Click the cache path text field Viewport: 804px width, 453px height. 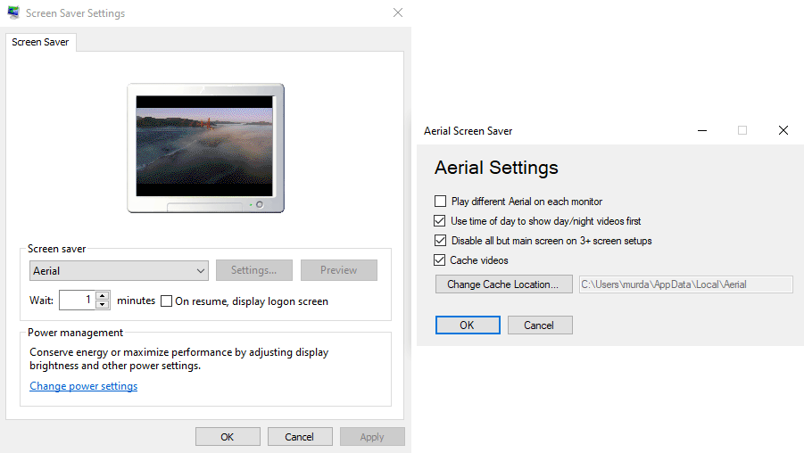pyautogui.click(x=686, y=284)
